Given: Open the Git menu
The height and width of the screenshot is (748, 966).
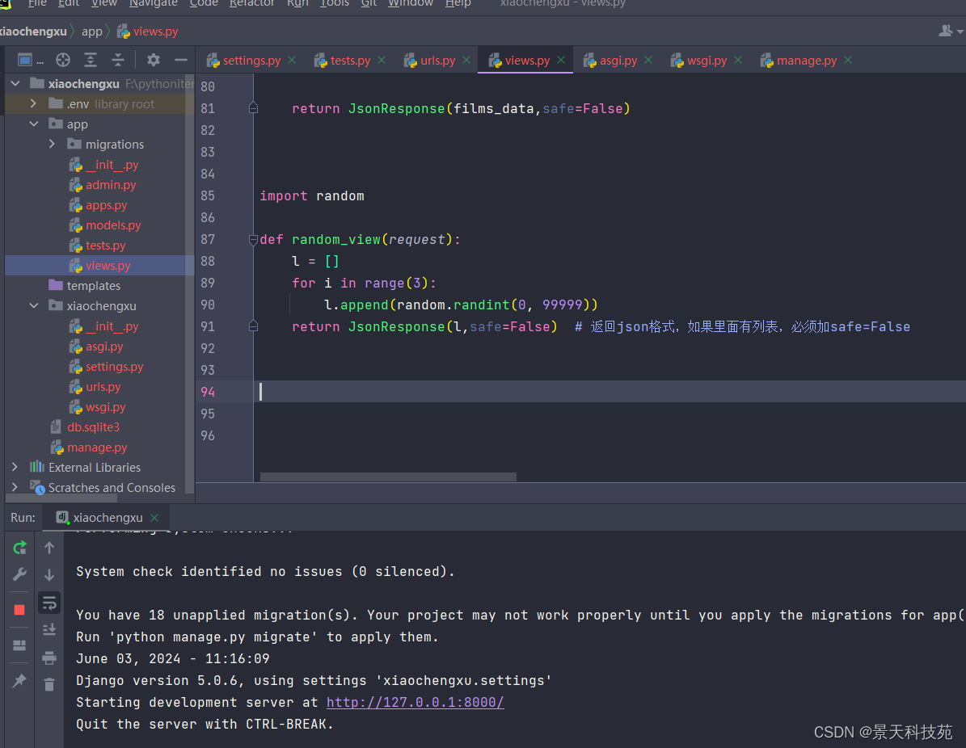Looking at the screenshot, I should 369,4.
